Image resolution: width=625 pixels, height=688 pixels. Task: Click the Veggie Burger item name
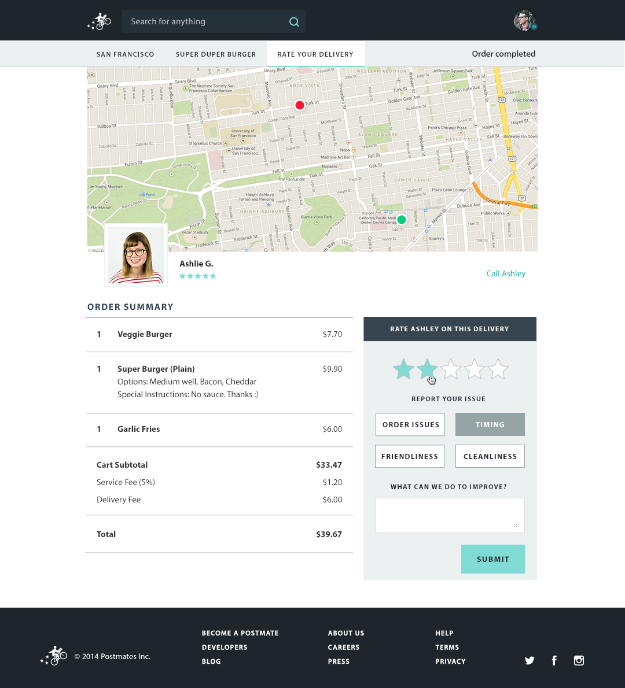click(x=145, y=334)
